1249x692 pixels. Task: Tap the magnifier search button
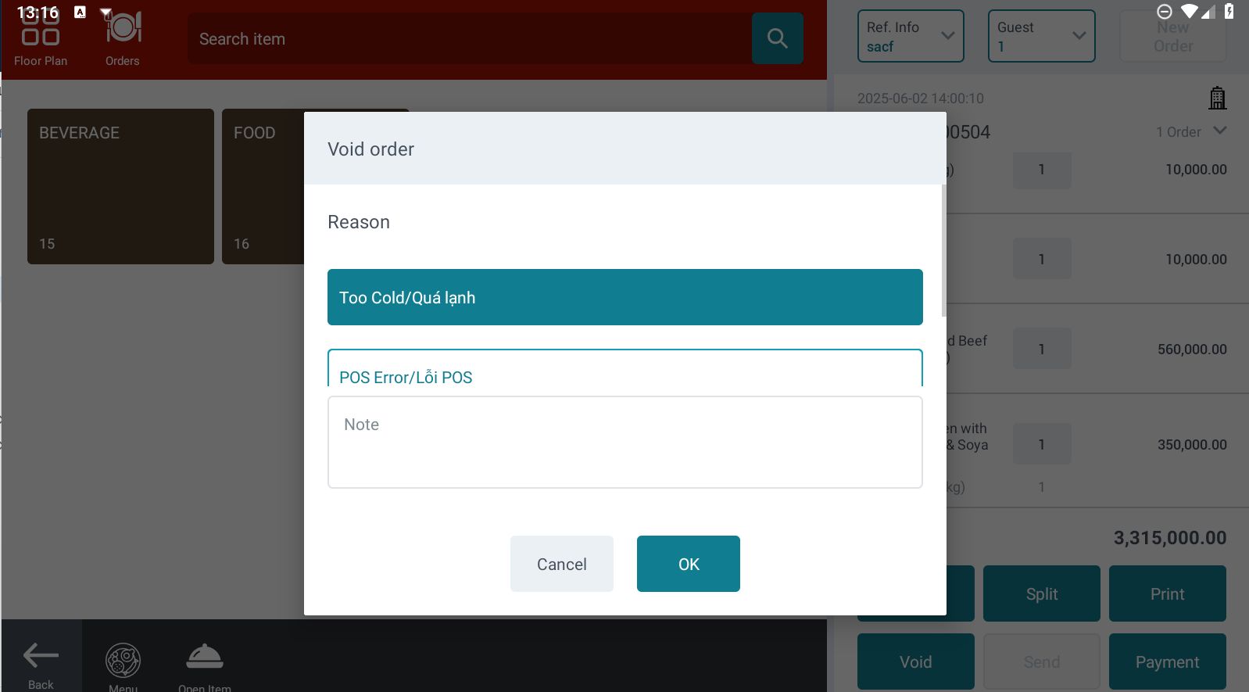tap(777, 38)
